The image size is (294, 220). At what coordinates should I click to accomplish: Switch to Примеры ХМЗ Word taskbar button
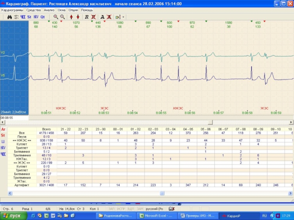198,216
